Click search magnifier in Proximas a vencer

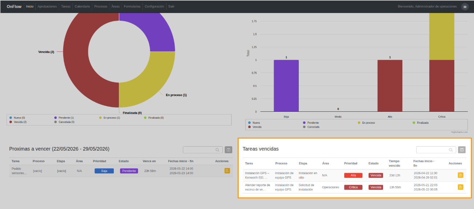217,149
